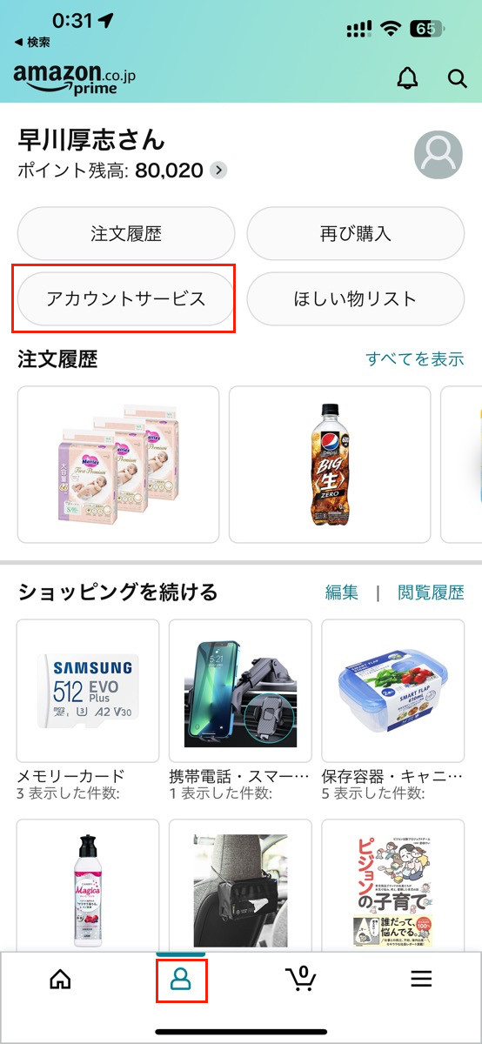Tap the Amazon.co.jp prime logo
This screenshot has height=1044, width=482.
[74, 77]
